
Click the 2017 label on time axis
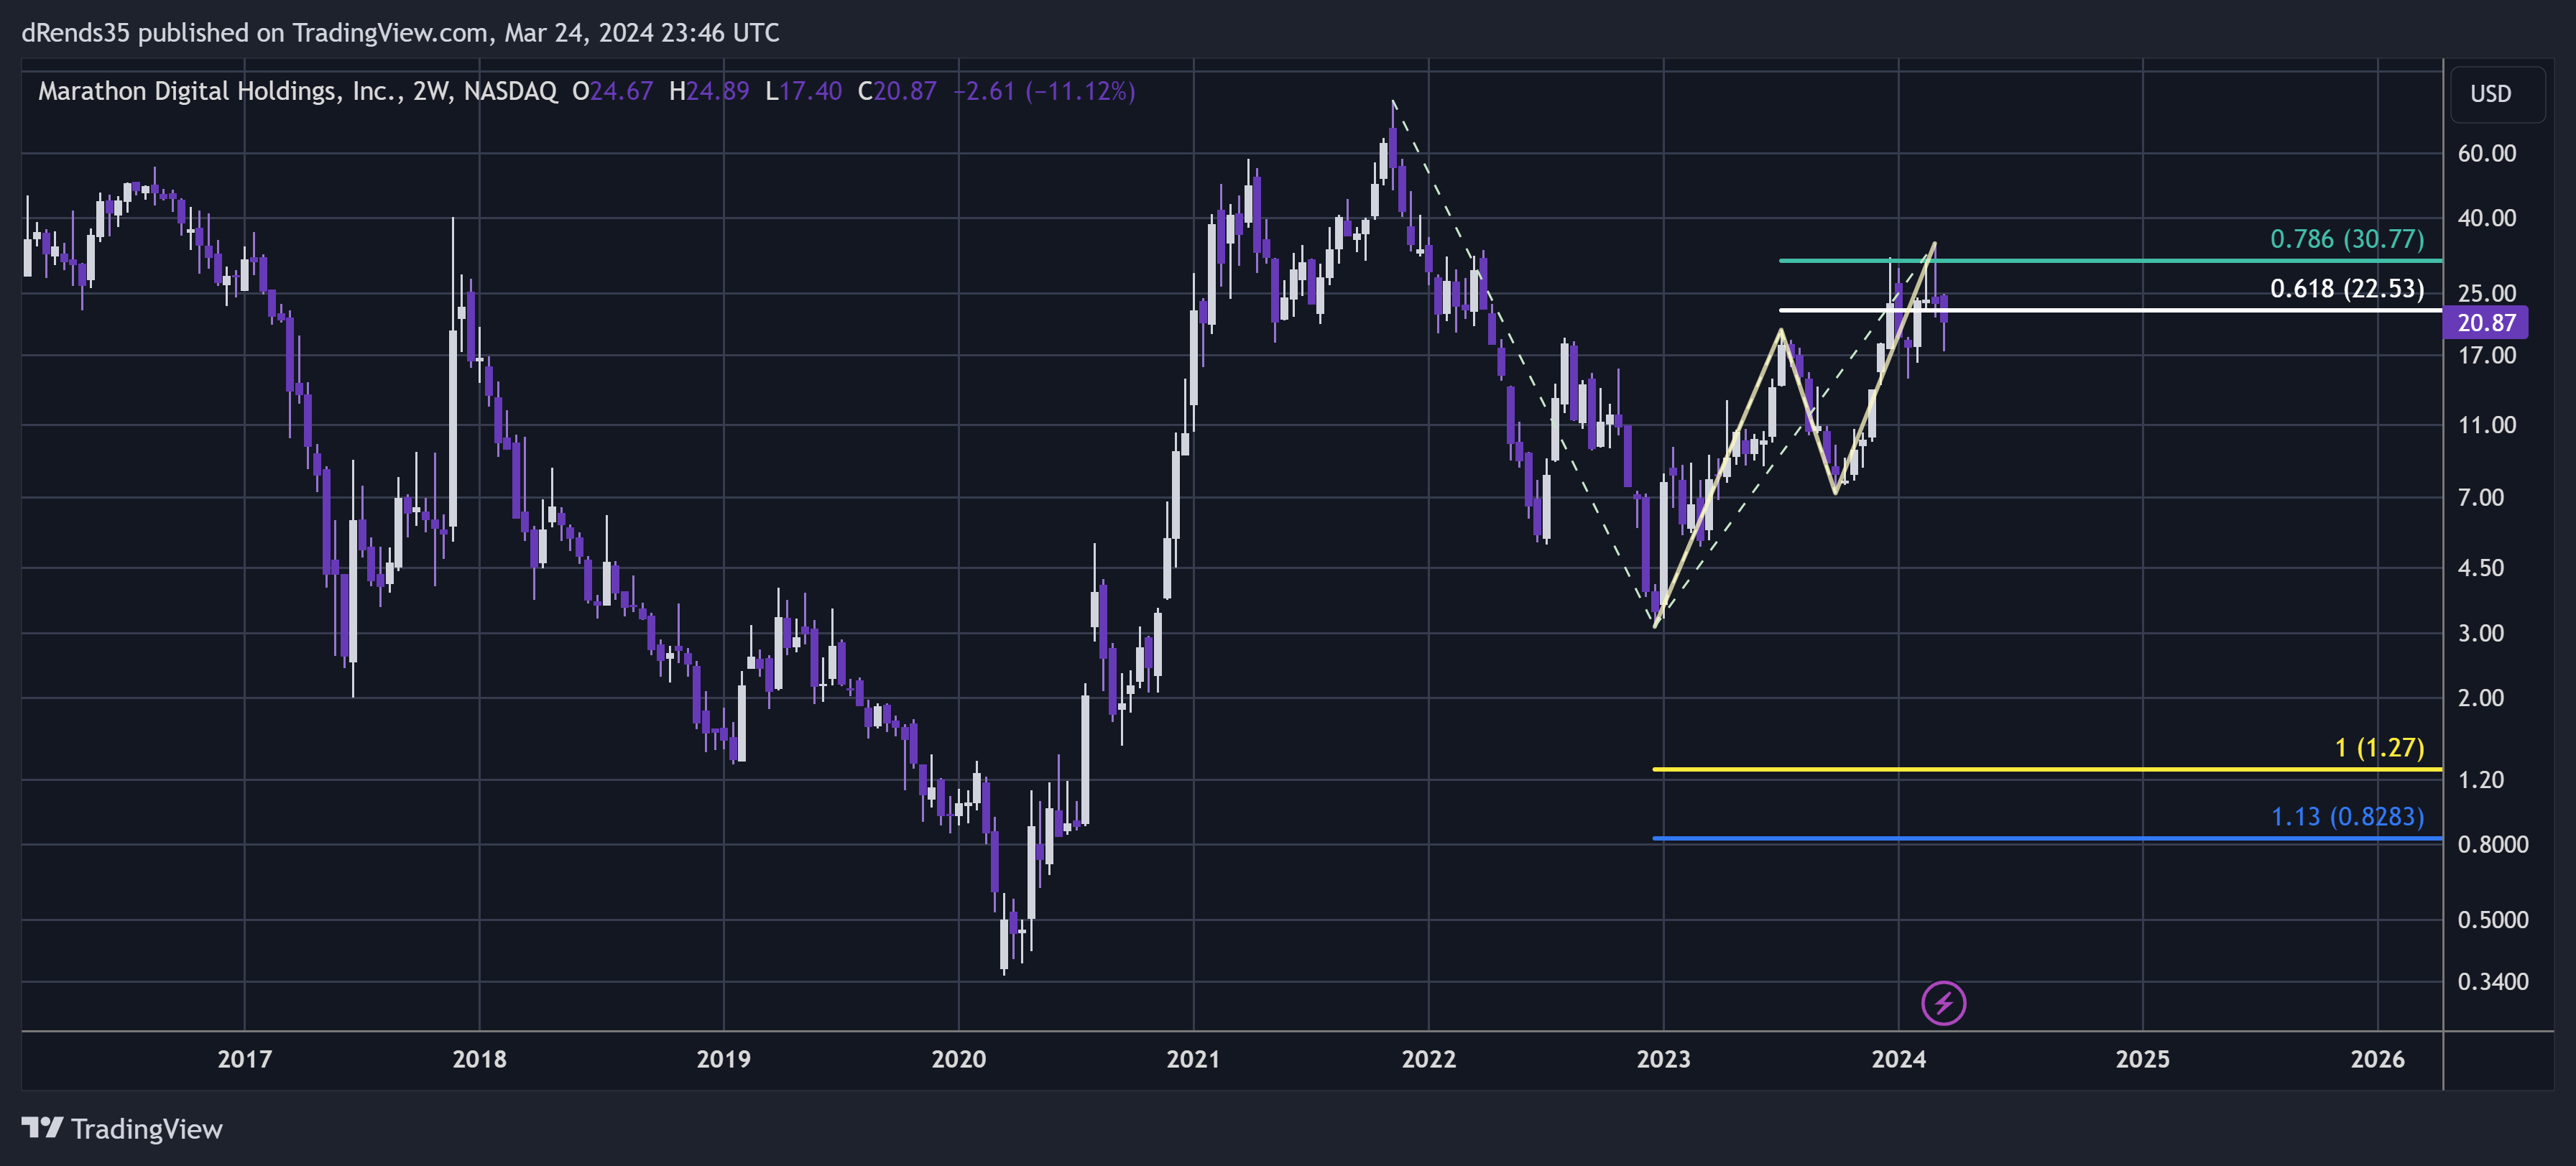tap(245, 1059)
